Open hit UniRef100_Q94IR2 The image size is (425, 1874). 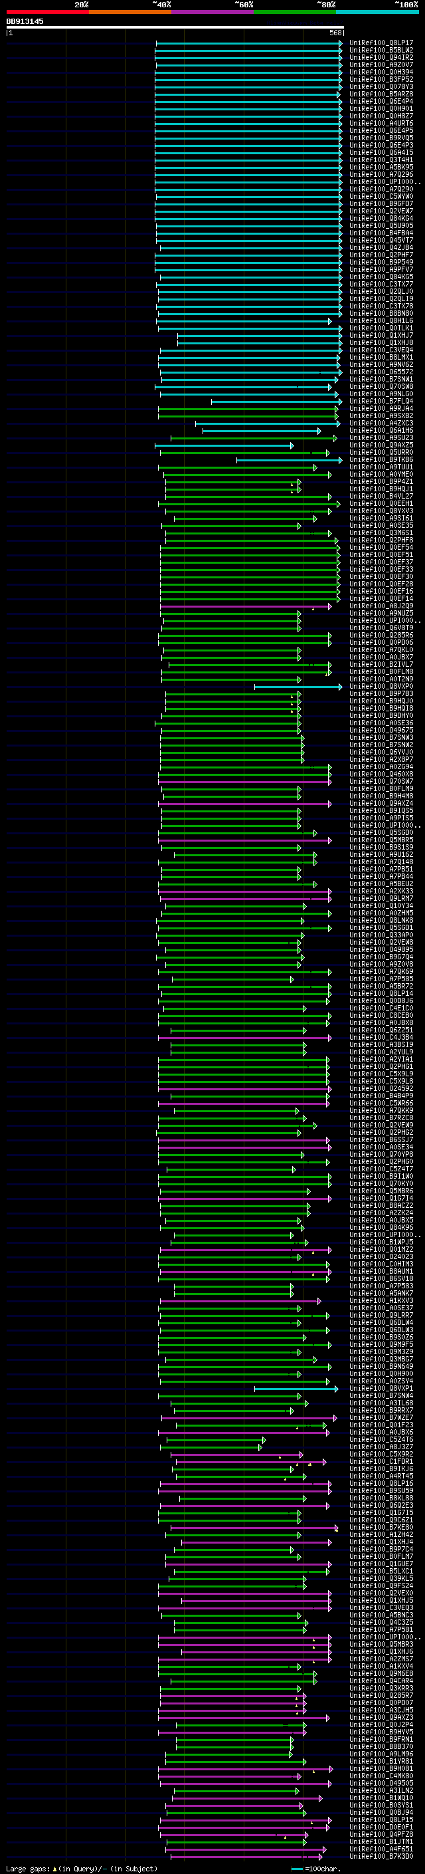point(381,57)
